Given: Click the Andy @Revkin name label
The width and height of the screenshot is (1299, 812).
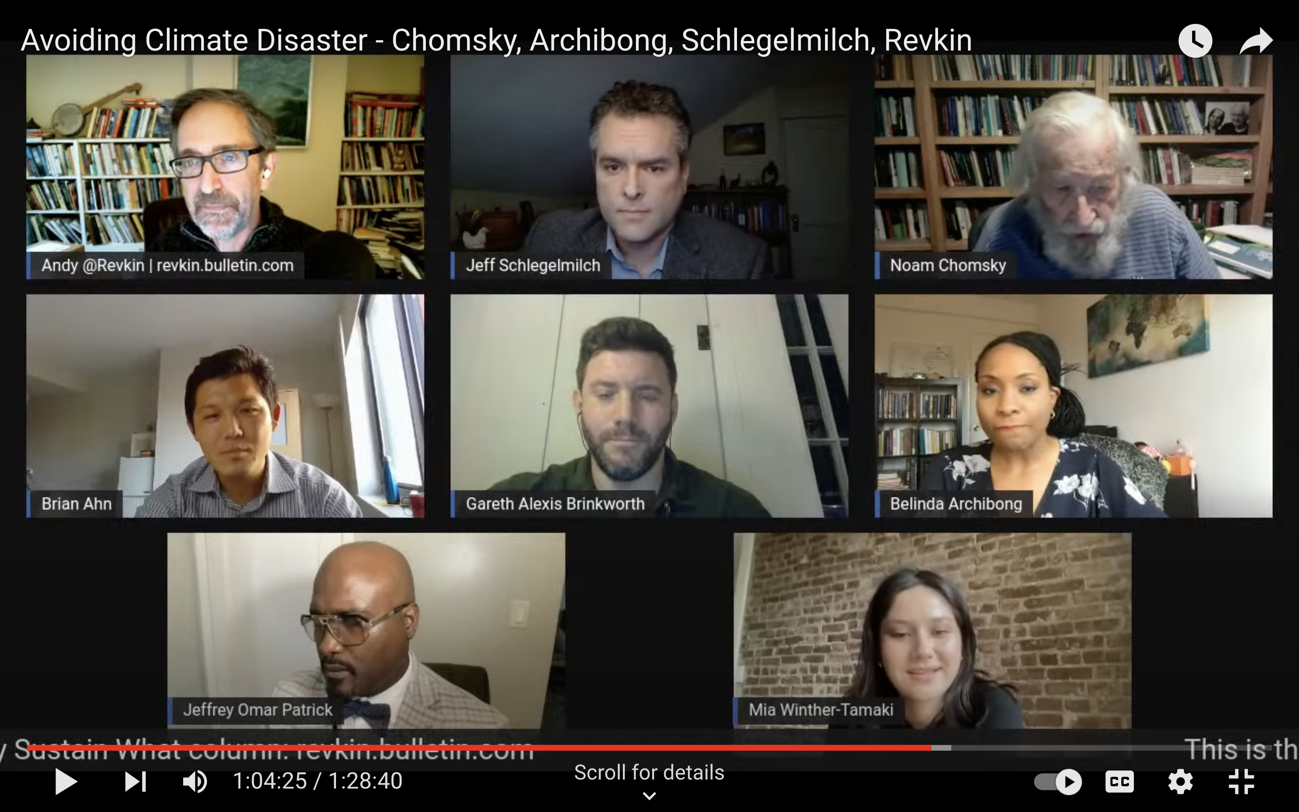Looking at the screenshot, I should (x=167, y=265).
